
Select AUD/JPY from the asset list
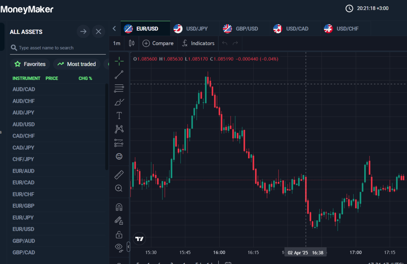(x=58, y=113)
